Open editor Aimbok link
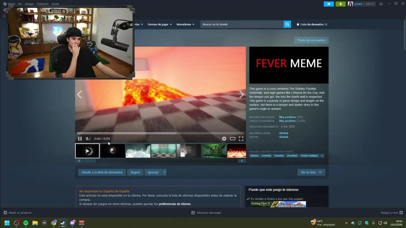 pyautogui.click(x=284, y=137)
